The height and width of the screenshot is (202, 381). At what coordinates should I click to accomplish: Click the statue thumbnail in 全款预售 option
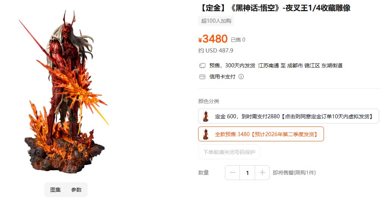coord(206,134)
